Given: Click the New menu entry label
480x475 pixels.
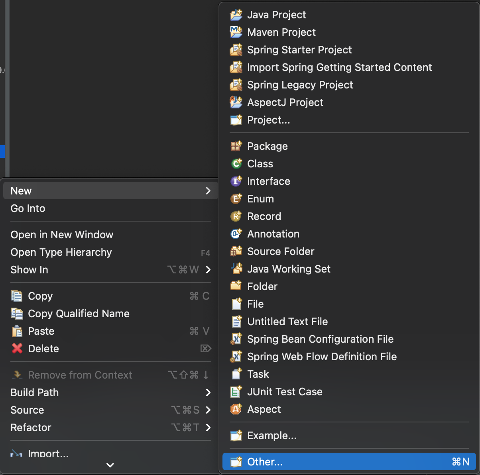Looking at the screenshot, I should click(21, 191).
